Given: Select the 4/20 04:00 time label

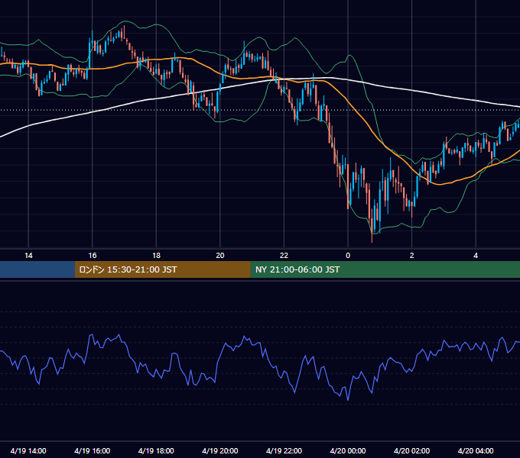Looking at the screenshot, I should click(x=476, y=450).
